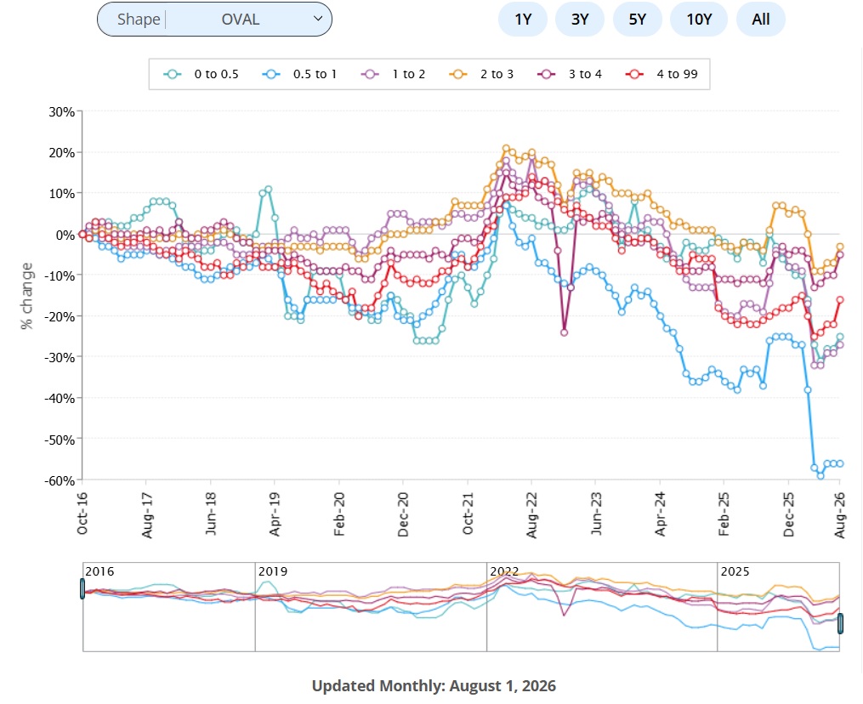Click the Updated Monthly date text
The image size is (863, 704).
[434, 686]
